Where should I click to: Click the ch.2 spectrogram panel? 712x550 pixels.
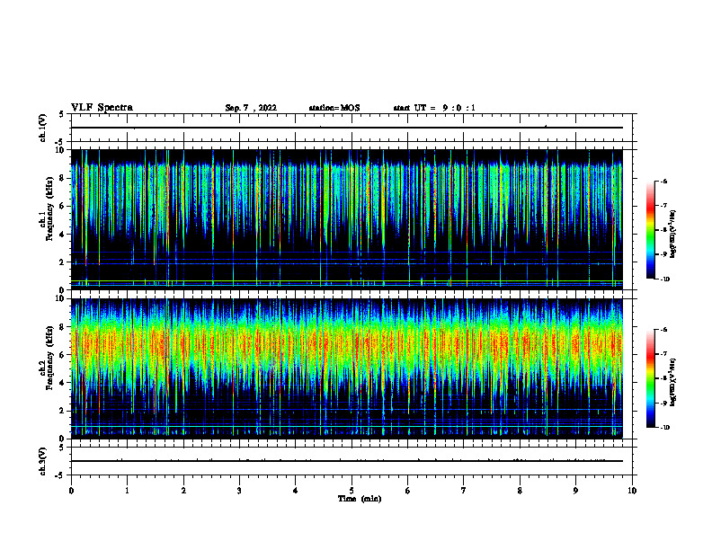(x=346, y=368)
